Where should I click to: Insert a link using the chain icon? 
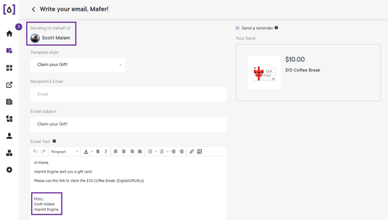[192, 151]
